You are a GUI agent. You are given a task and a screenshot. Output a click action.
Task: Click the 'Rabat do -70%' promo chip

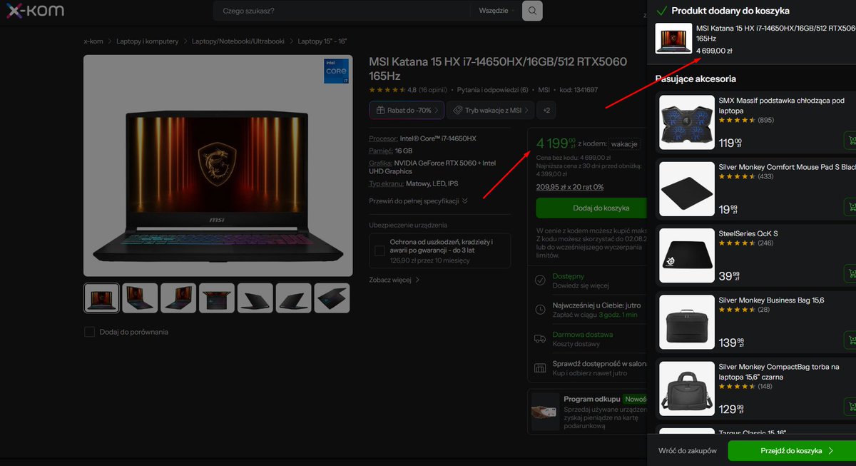click(407, 110)
